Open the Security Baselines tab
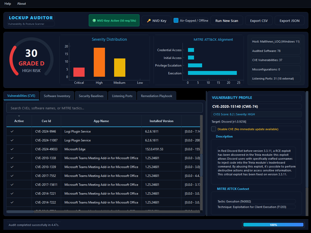This screenshot has height=233, width=311. [91, 96]
